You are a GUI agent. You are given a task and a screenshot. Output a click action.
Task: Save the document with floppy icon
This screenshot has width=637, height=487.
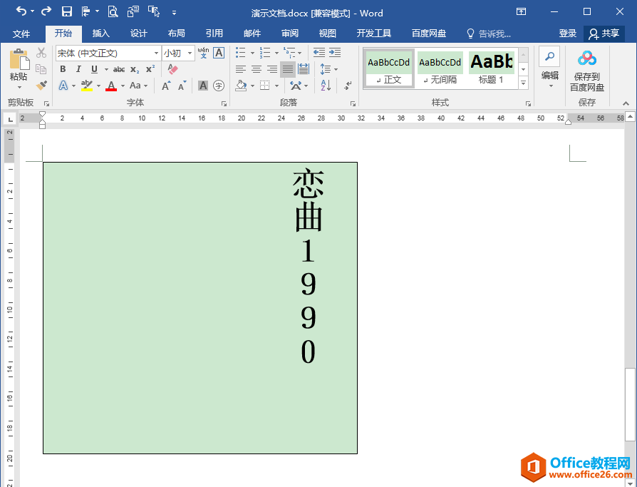(67, 12)
